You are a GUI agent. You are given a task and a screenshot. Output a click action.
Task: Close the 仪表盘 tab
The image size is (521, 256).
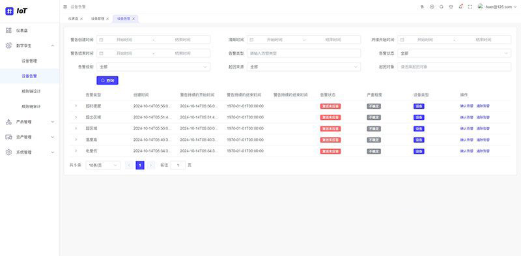[x=81, y=19]
